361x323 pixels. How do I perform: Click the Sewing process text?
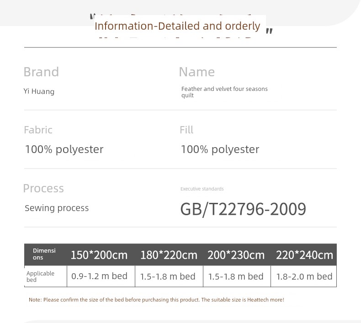(x=57, y=208)
